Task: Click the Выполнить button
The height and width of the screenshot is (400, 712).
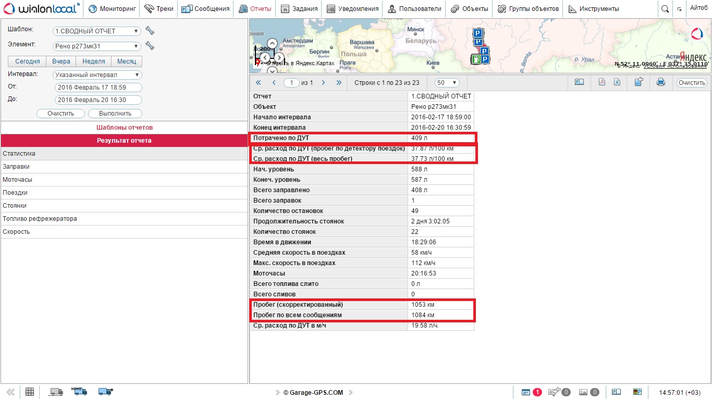Action: pyautogui.click(x=115, y=114)
